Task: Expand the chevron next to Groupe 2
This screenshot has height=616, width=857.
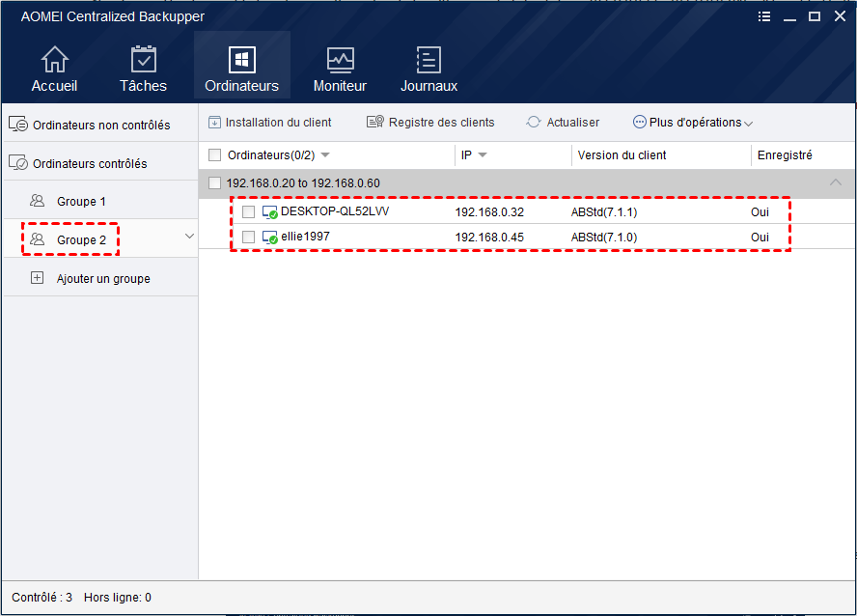Action: pos(189,237)
